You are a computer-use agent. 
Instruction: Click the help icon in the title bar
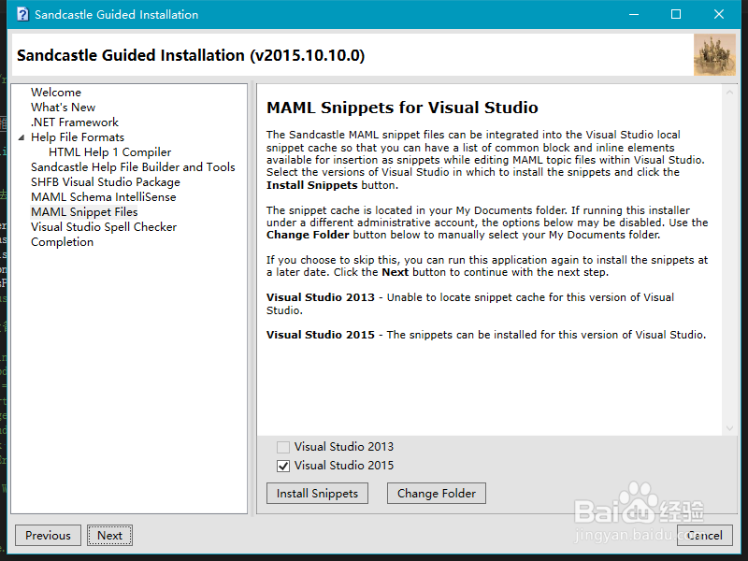click(22, 14)
